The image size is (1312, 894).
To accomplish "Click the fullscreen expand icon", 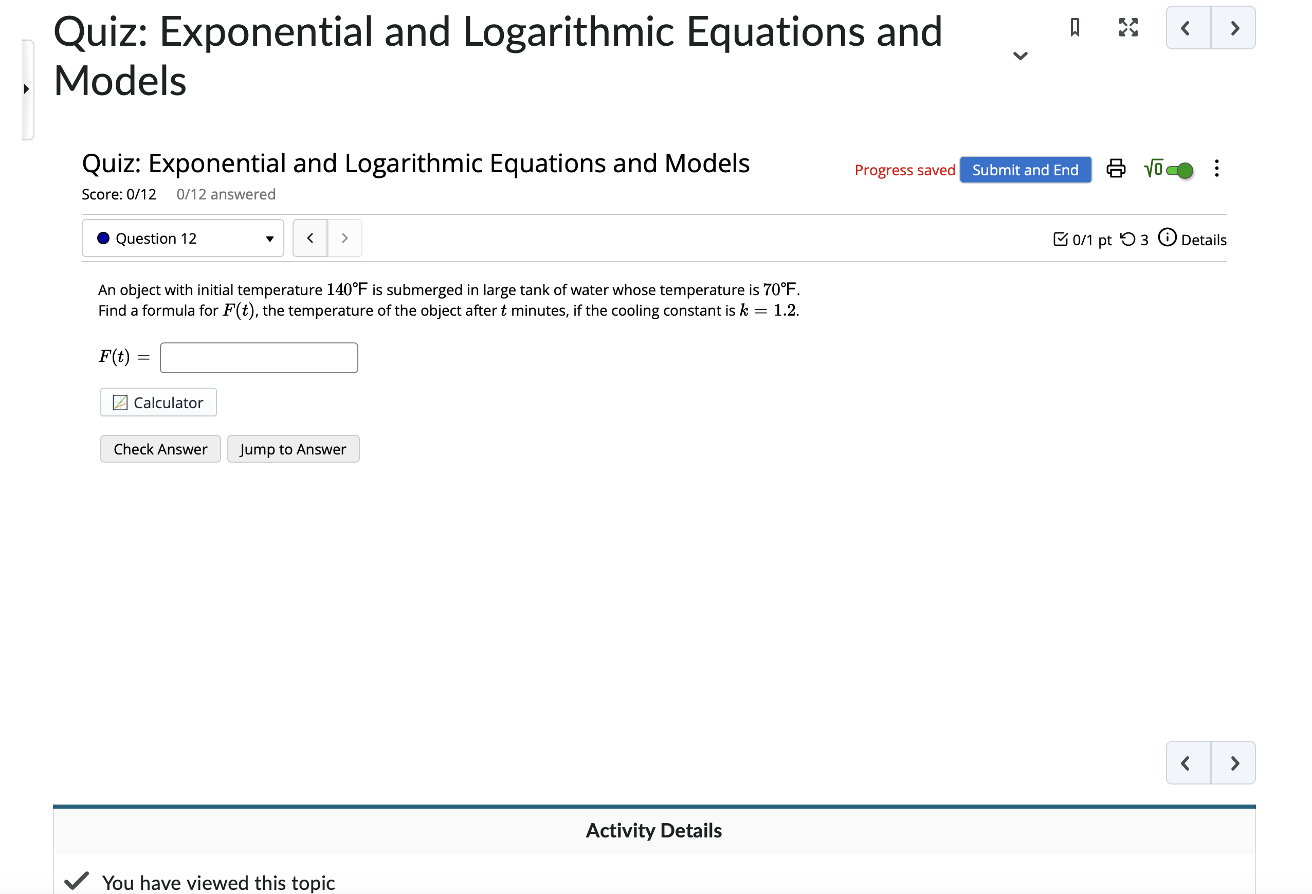I will click(x=1127, y=27).
